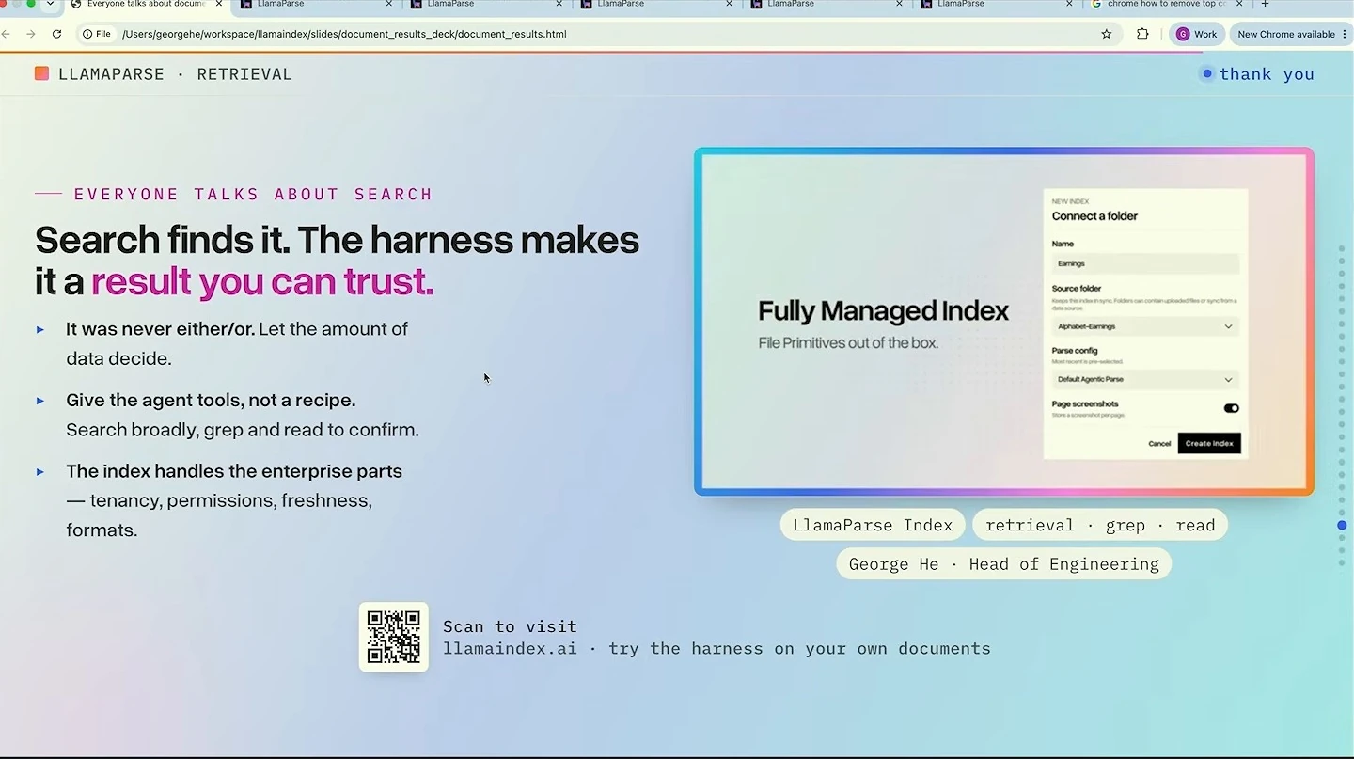Screen dimensions: 1354x759
Task: Click the 'Create index' button
Action: (1209, 443)
